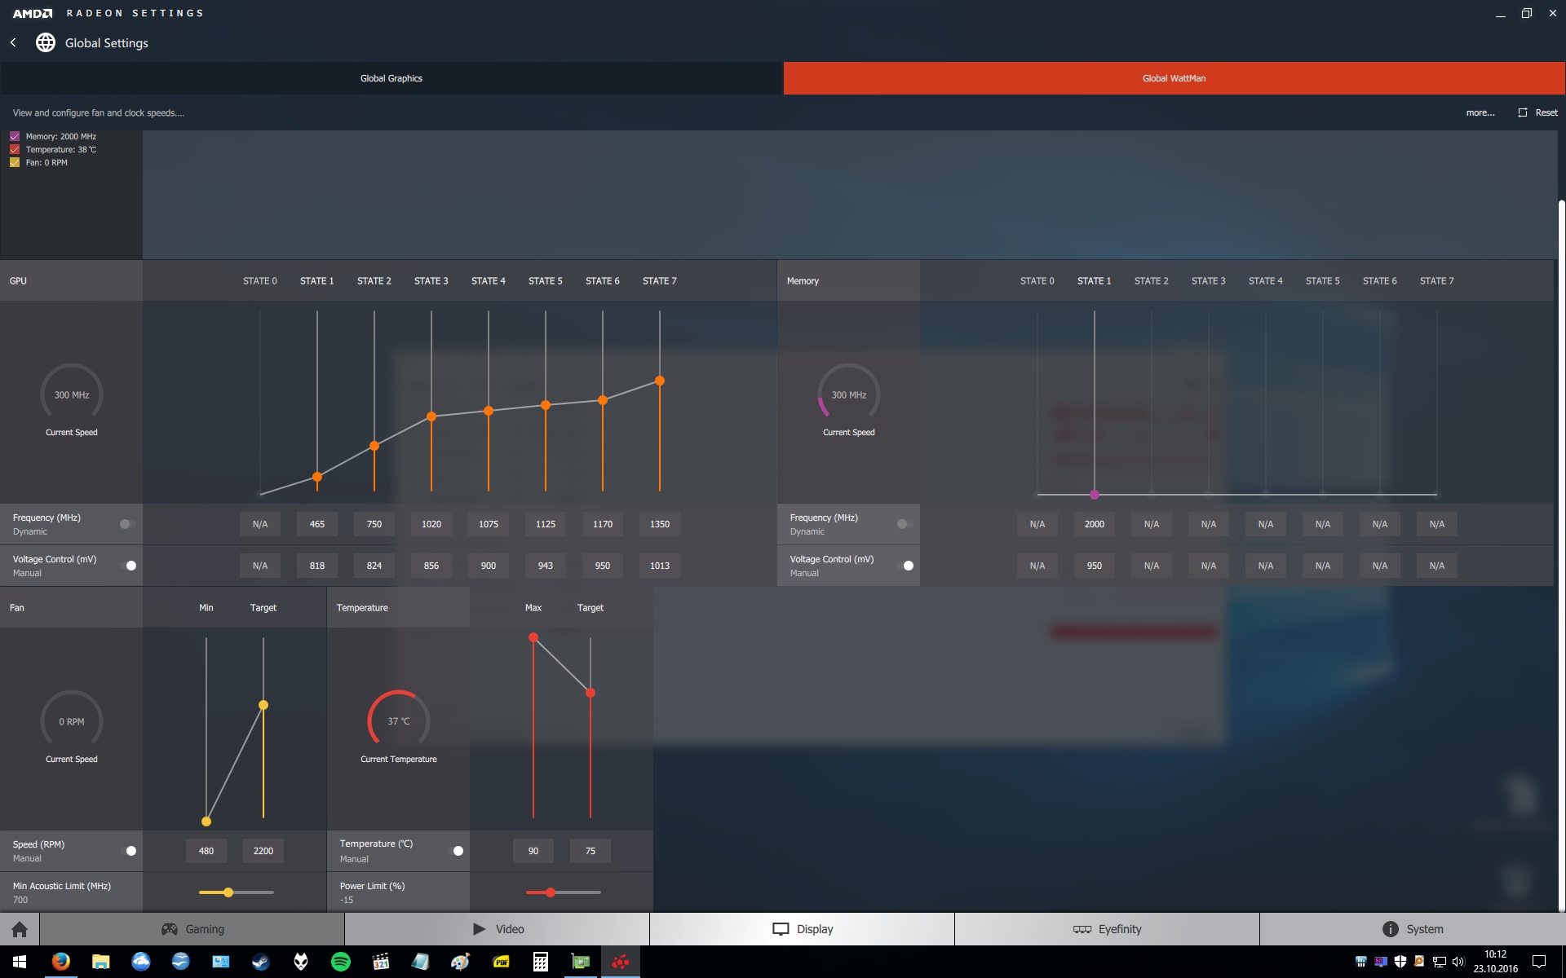The image size is (1566, 978).
Task: Toggle the Fan Speed Manual switch
Action: tap(128, 851)
